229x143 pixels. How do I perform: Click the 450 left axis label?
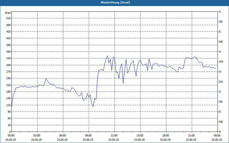click(x=9, y=32)
